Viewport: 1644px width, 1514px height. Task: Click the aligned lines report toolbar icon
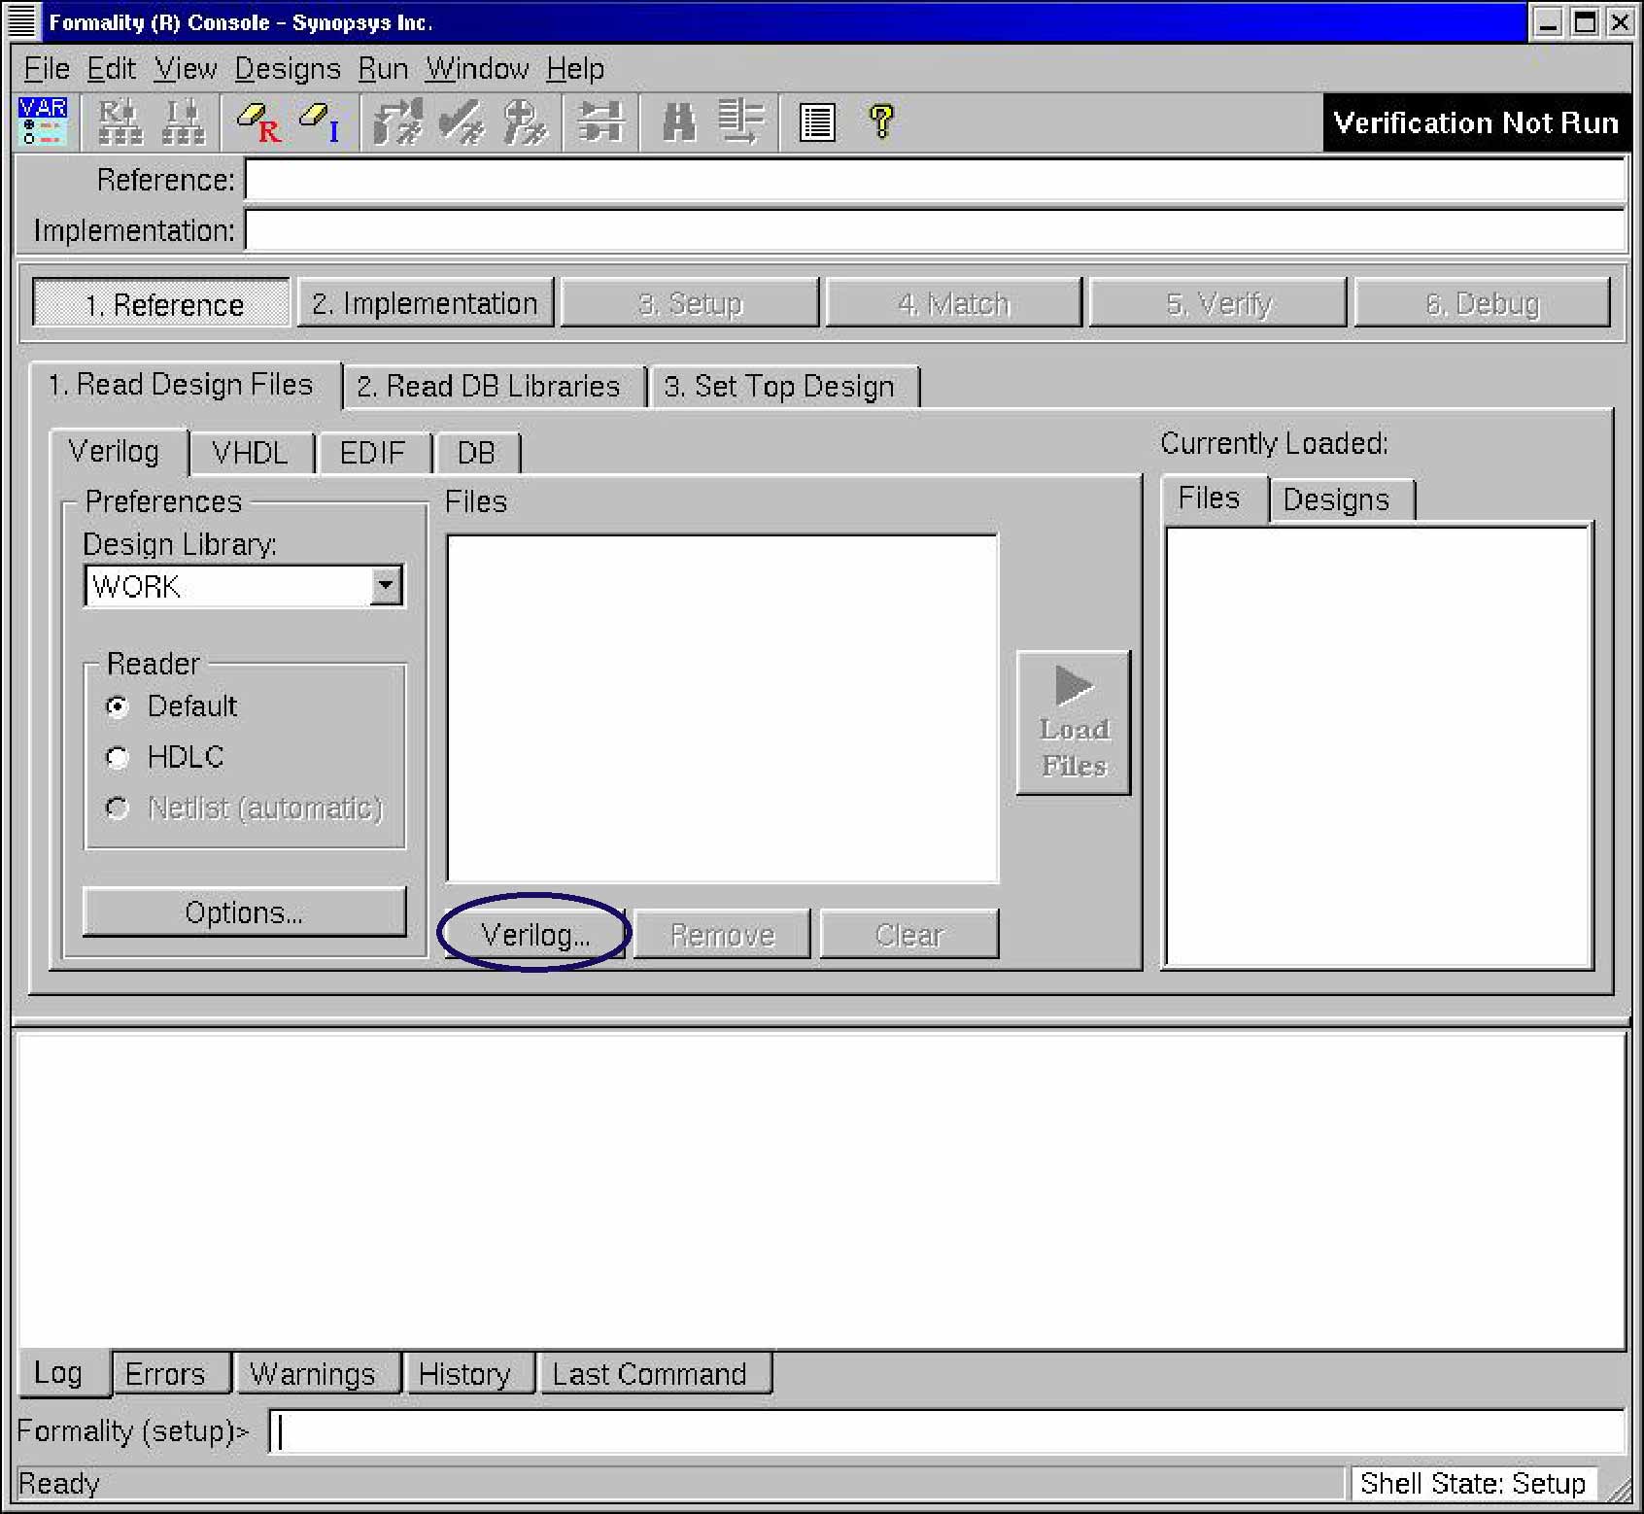point(741,121)
